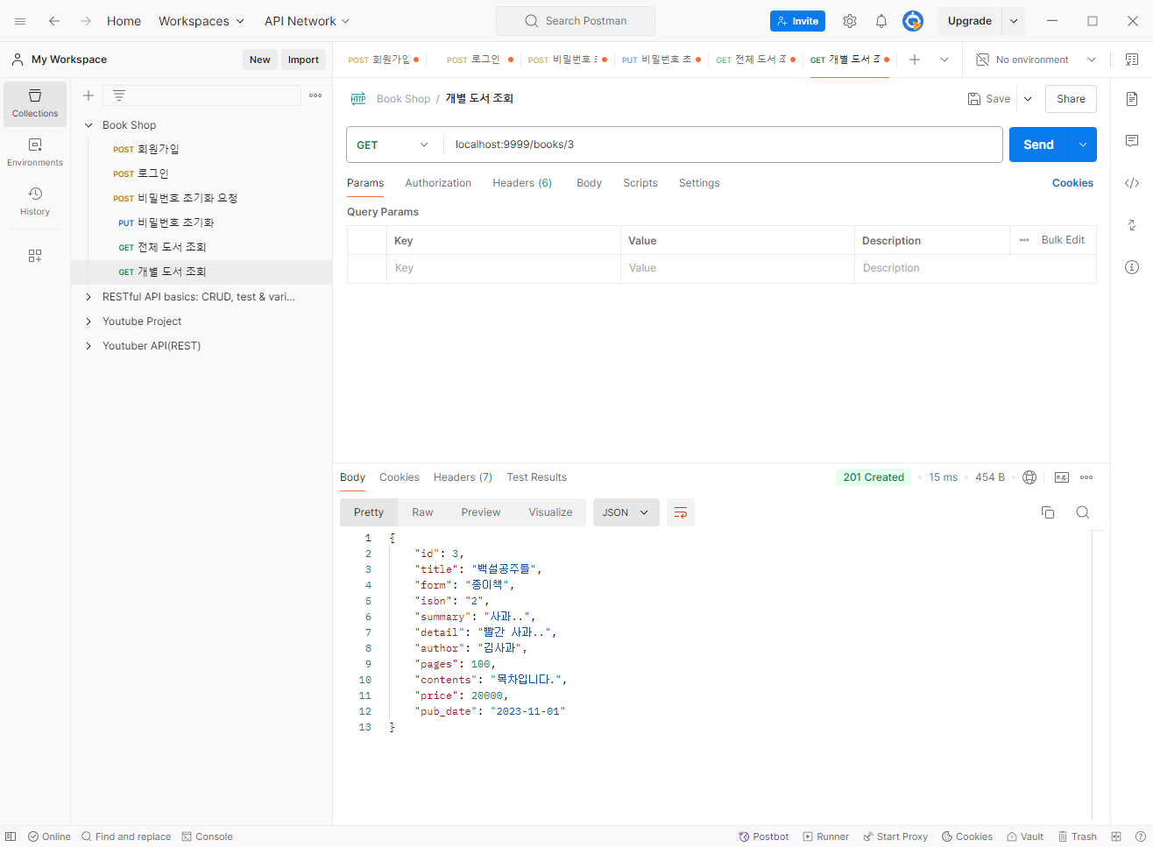Open the Cookies link
Image resolution: width=1153 pixels, height=847 pixels.
pos(1072,183)
